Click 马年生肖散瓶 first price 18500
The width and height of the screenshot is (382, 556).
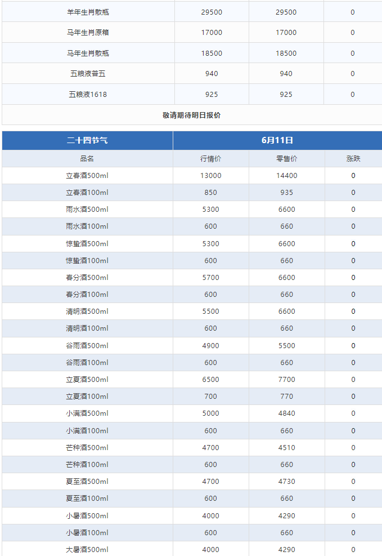212,53
